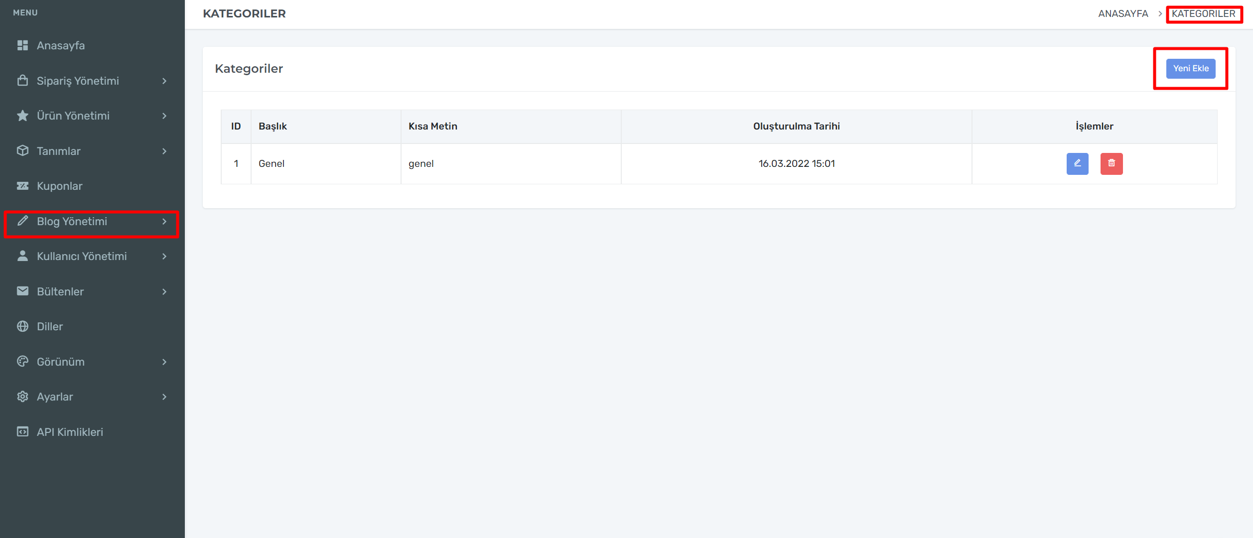Expand Sipariş Yönetimi submenu chevron
Screen dimensions: 1253x538
point(164,81)
